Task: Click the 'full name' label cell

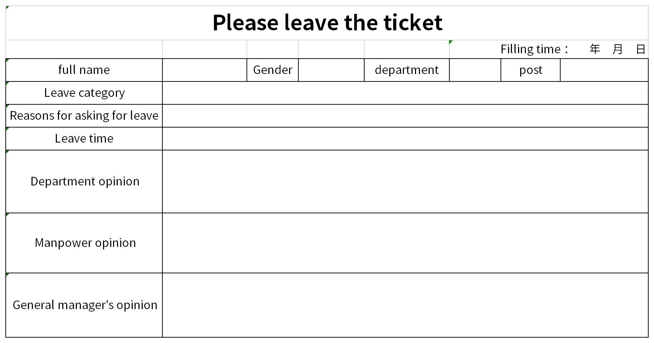Action: pos(84,70)
